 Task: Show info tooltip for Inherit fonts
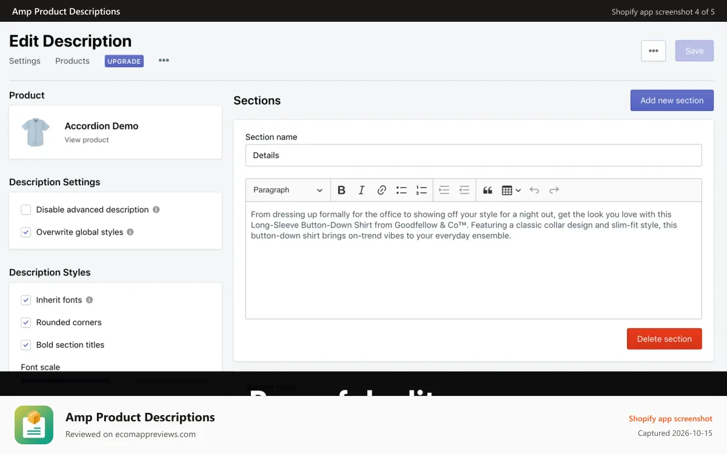point(90,300)
